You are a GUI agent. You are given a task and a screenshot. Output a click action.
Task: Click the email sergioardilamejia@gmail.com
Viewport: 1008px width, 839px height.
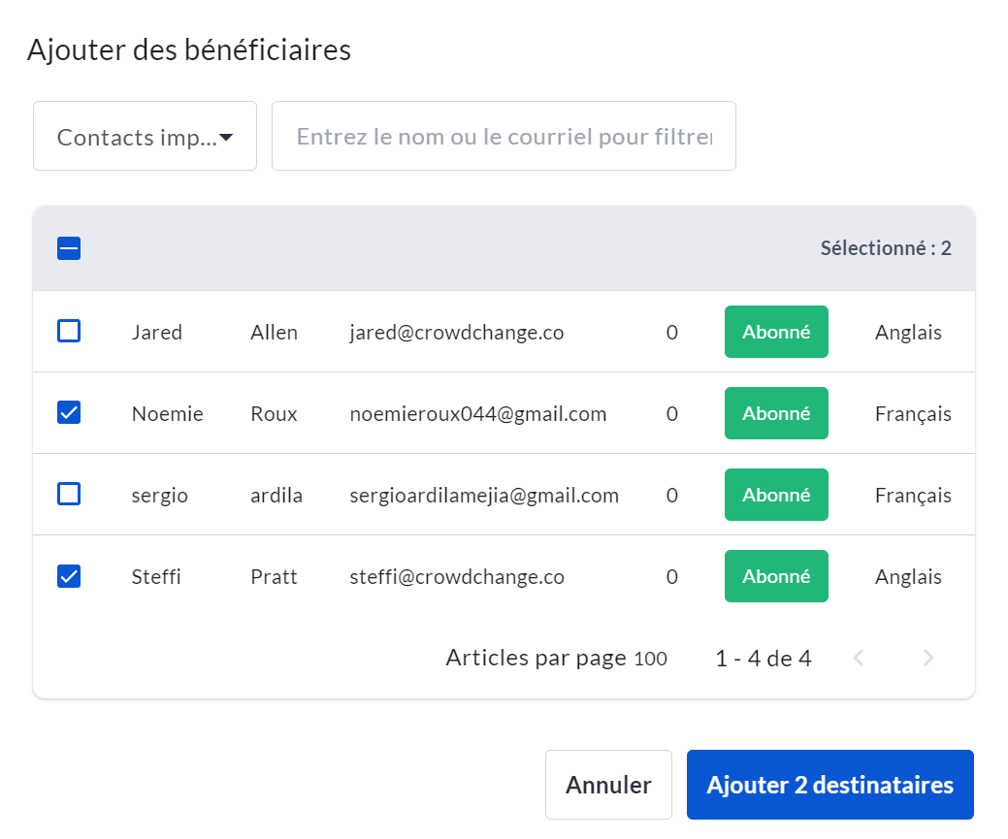coord(483,496)
